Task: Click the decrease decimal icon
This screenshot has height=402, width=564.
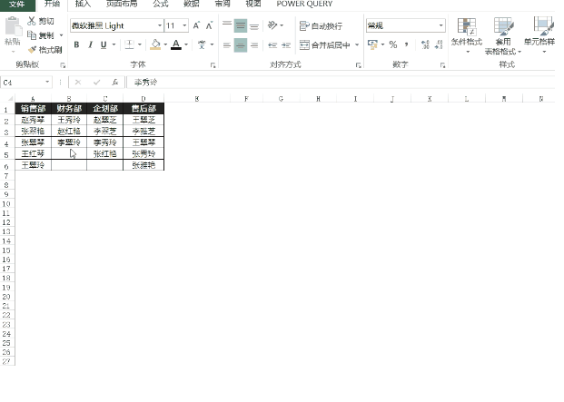Action: 439,44
